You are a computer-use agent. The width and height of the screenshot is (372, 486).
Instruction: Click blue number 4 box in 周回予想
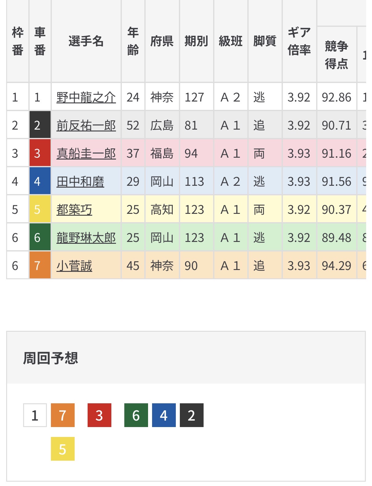(164, 415)
